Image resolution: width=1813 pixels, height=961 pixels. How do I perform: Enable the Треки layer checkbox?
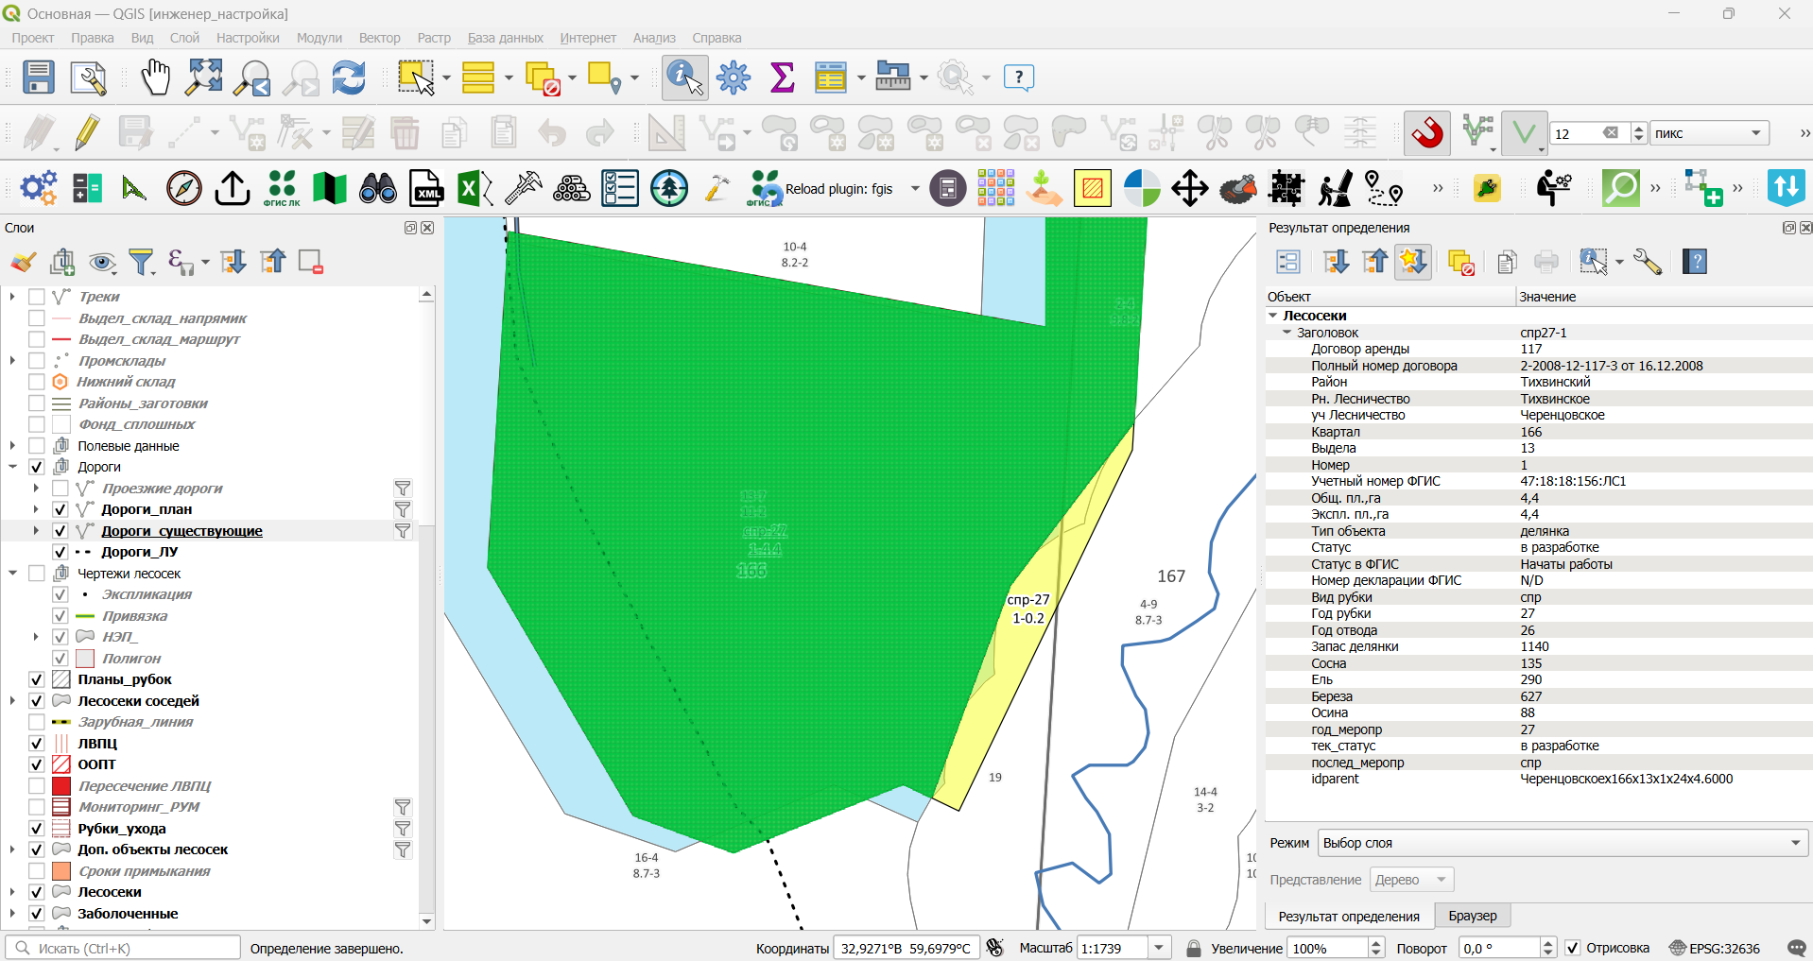click(x=37, y=297)
